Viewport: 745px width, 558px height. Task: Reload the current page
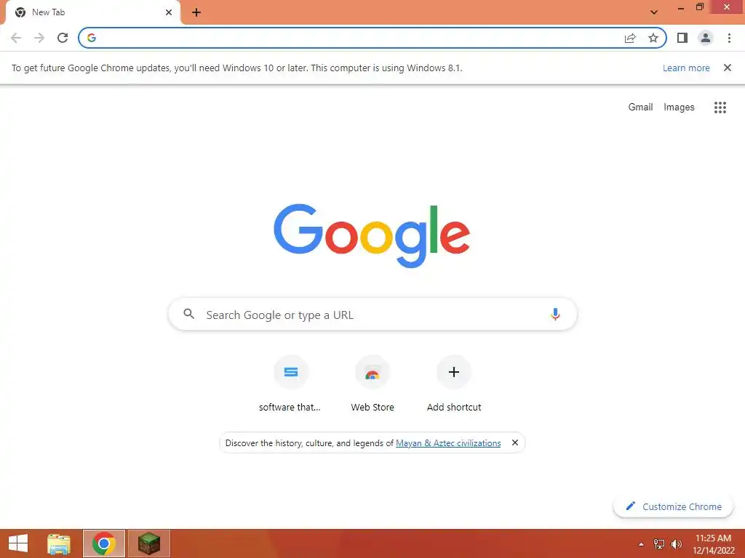pyautogui.click(x=63, y=38)
